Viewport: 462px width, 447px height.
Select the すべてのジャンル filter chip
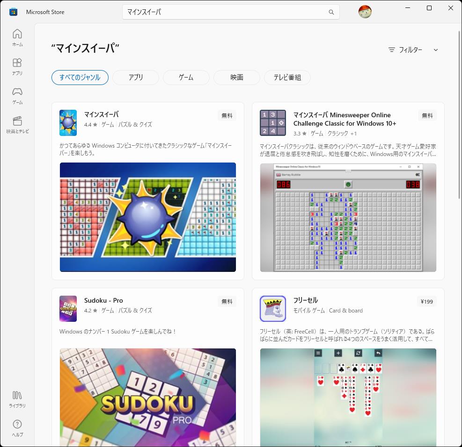[x=80, y=78]
